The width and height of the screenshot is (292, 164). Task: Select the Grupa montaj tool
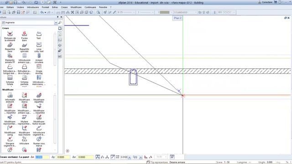coord(39,69)
